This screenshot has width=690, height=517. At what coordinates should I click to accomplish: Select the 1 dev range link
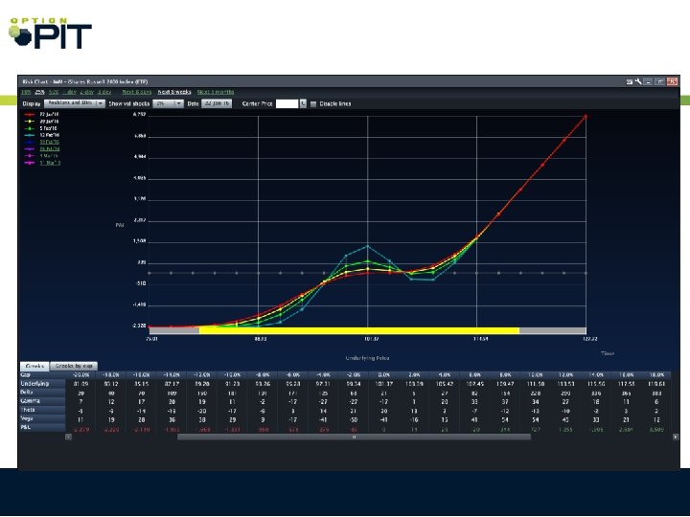pos(70,92)
